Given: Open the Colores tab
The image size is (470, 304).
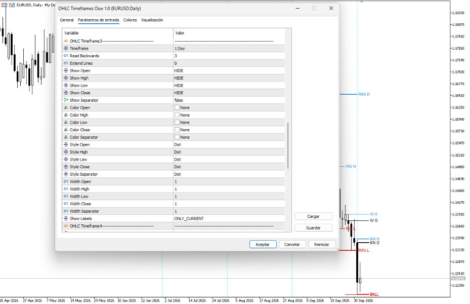Looking at the screenshot, I should click(x=130, y=20).
